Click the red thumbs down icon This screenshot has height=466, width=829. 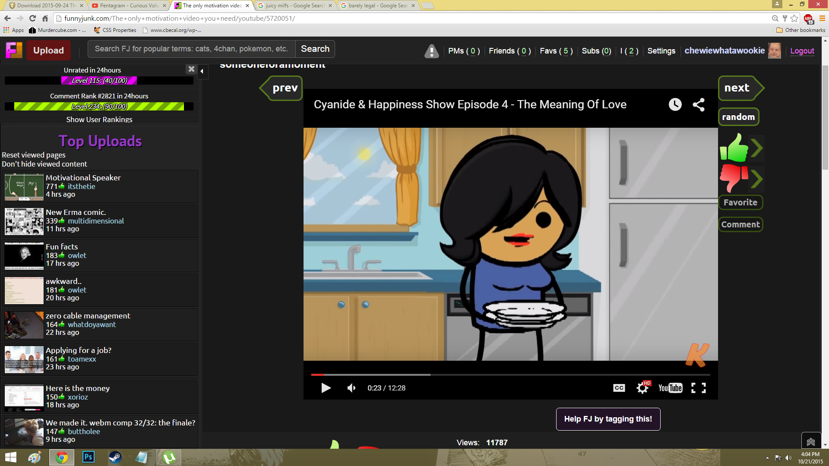pos(734,177)
